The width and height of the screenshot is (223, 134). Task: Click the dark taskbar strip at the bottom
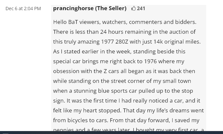112,133
